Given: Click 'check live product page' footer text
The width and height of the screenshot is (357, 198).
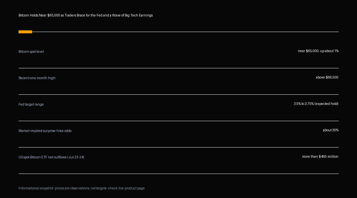Looking at the screenshot, I should (126, 188).
